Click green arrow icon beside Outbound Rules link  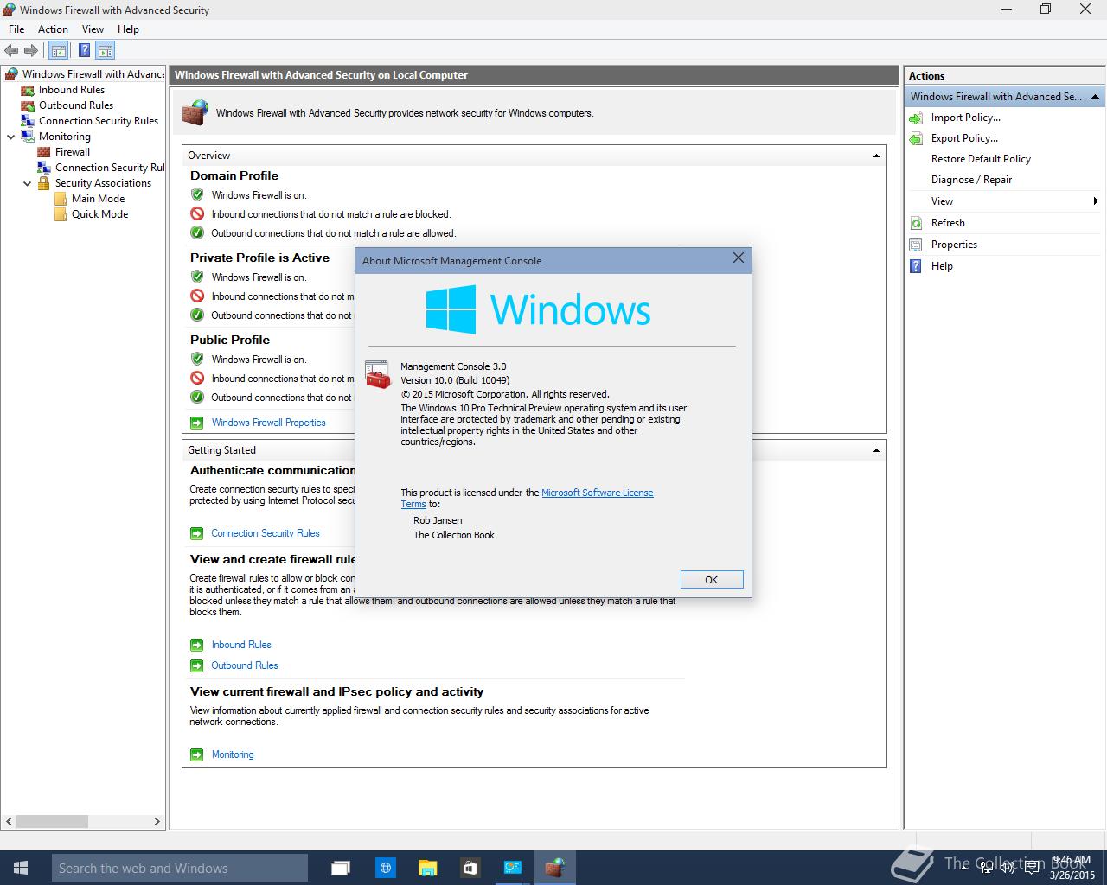pos(196,665)
